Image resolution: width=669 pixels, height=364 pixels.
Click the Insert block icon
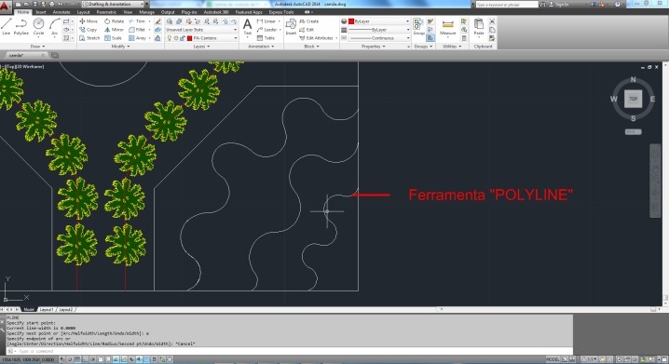tap(291, 27)
